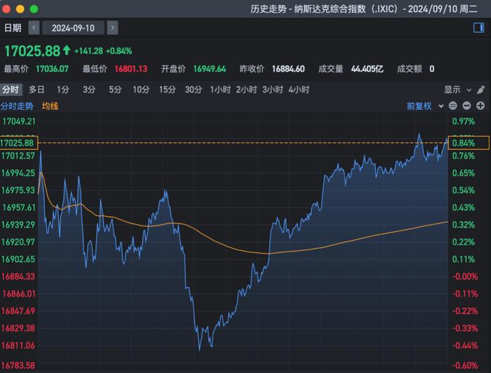Click the window title 历史走势 纳斯达克综合指数

[x=364, y=8]
